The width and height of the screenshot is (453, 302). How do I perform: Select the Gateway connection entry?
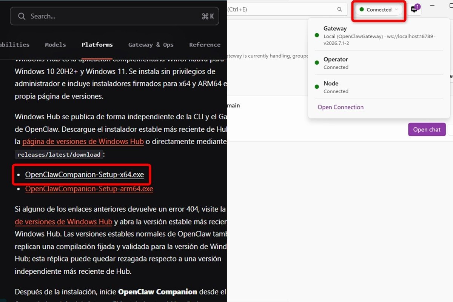click(x=379, y=35)
